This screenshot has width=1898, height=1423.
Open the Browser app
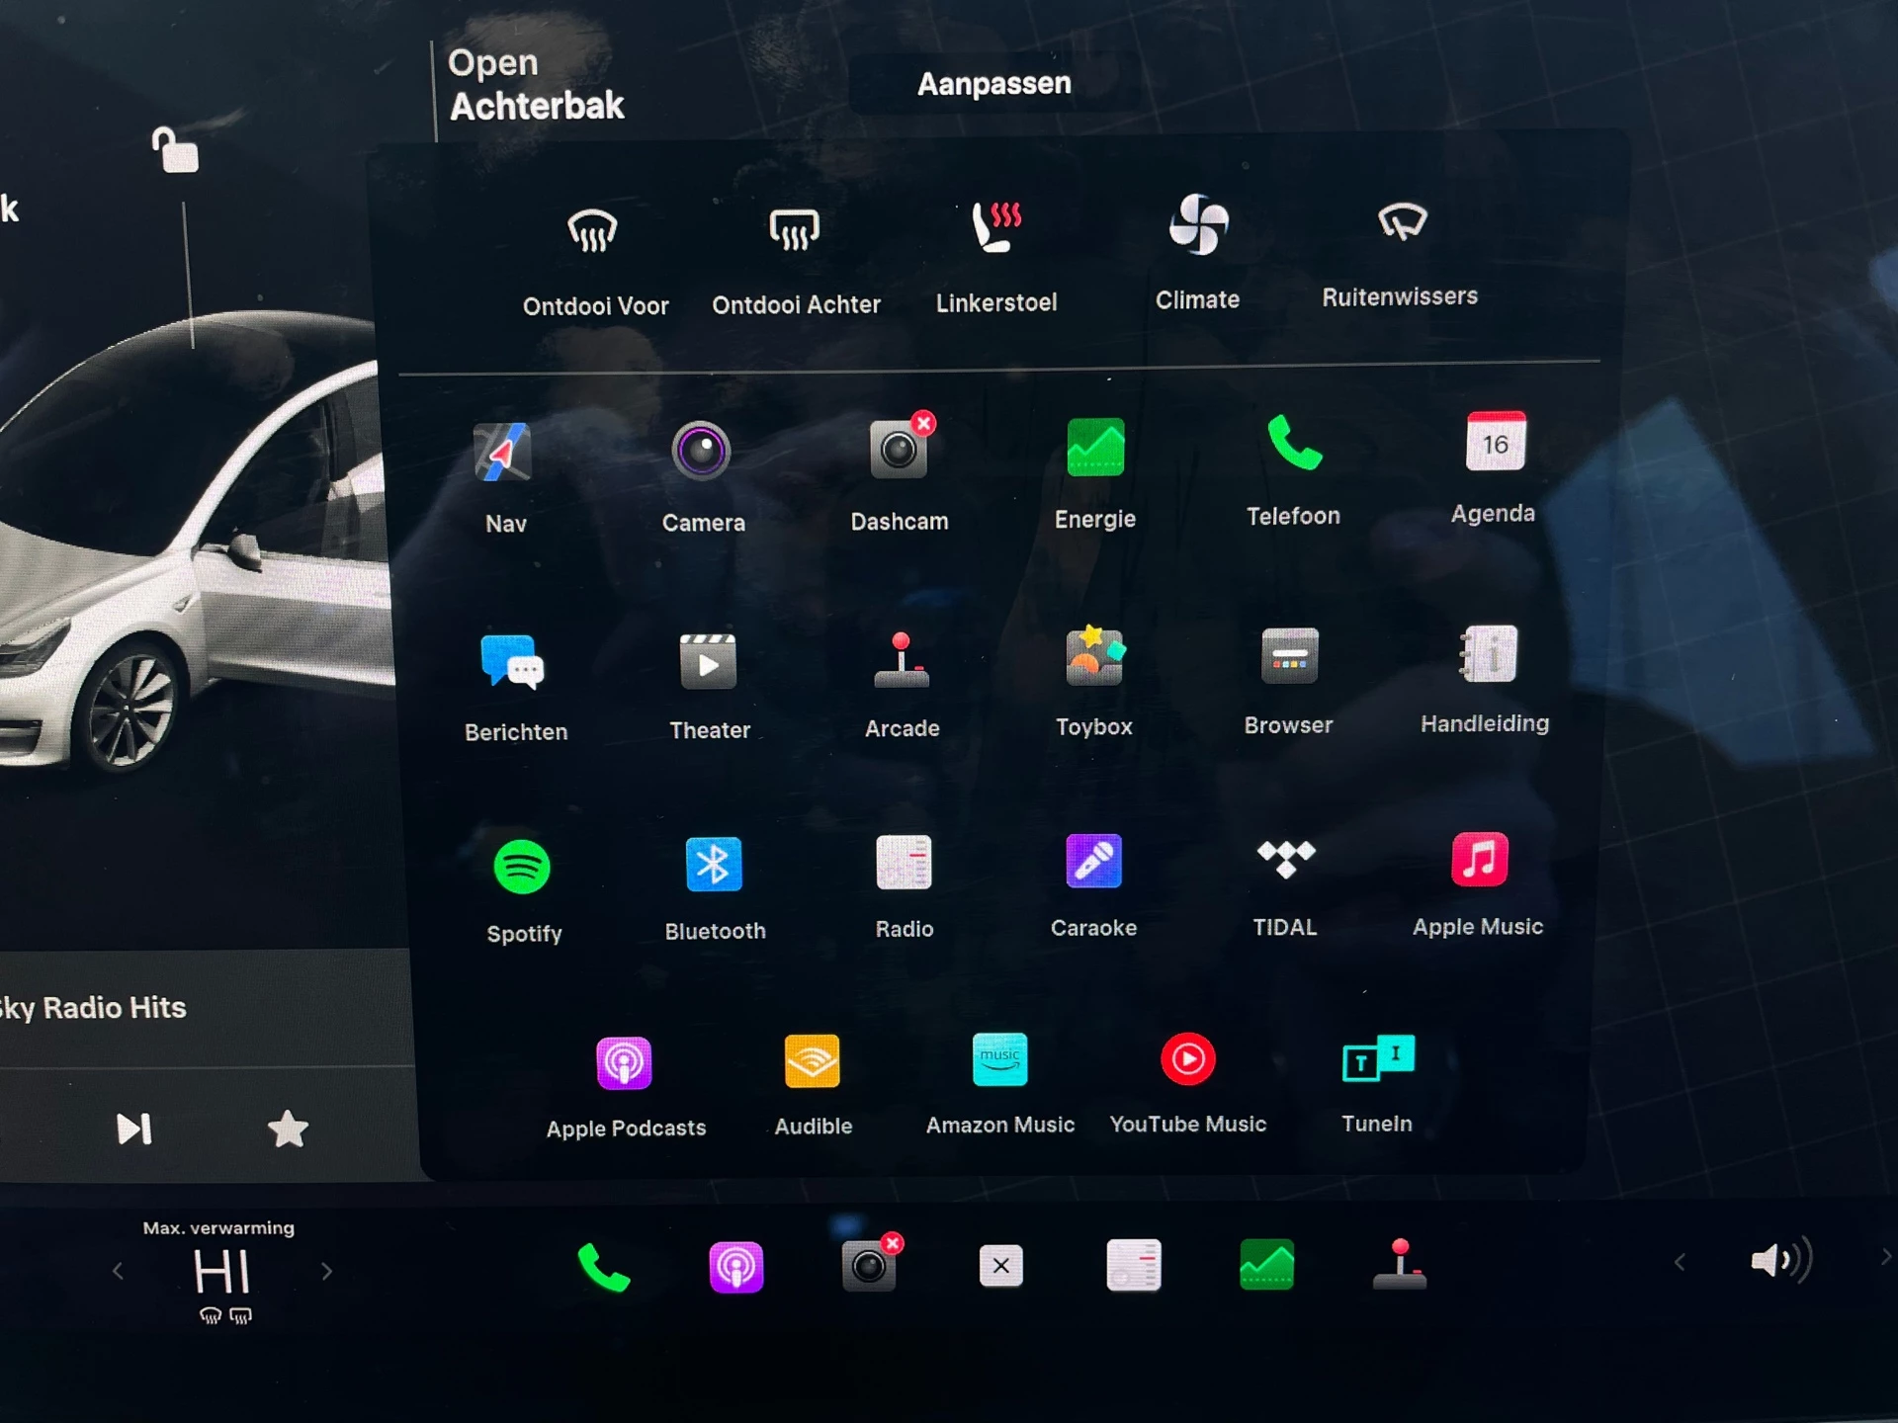tap(1288, 656)
